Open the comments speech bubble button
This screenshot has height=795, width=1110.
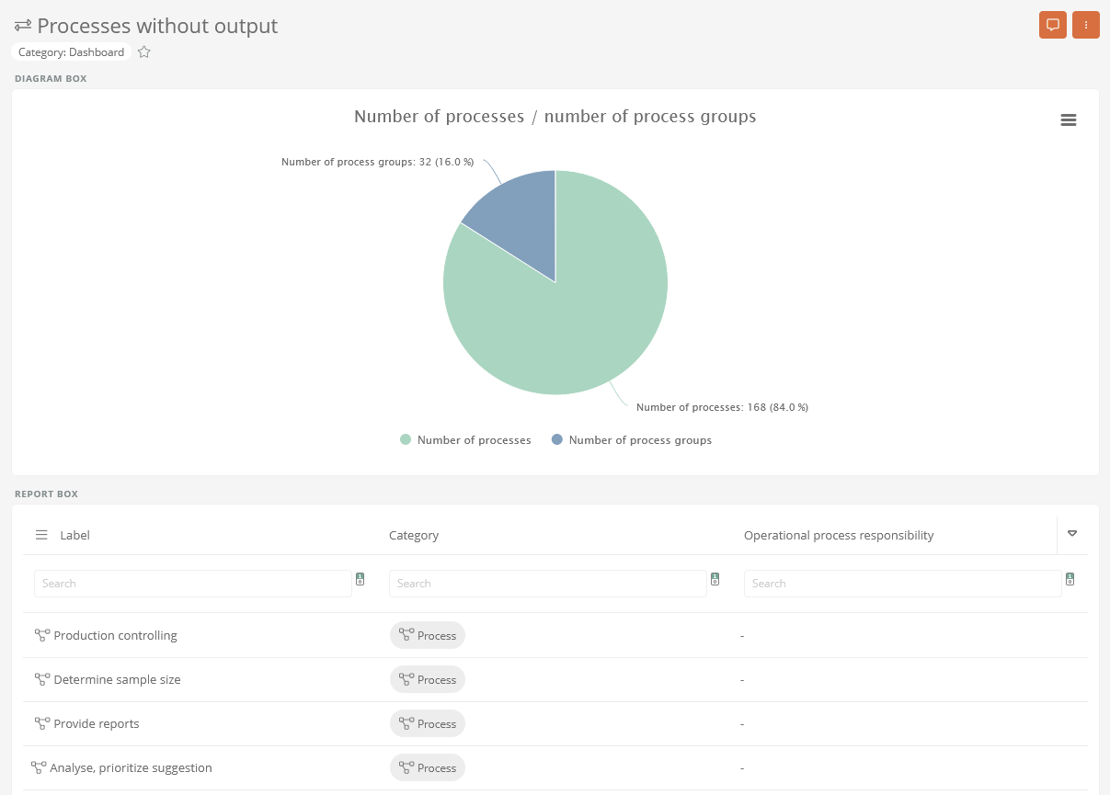pos(1053,25)
